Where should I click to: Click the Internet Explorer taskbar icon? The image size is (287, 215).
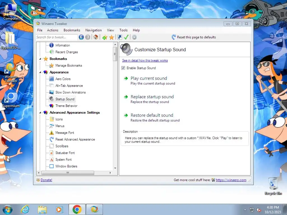click(25, 209)
